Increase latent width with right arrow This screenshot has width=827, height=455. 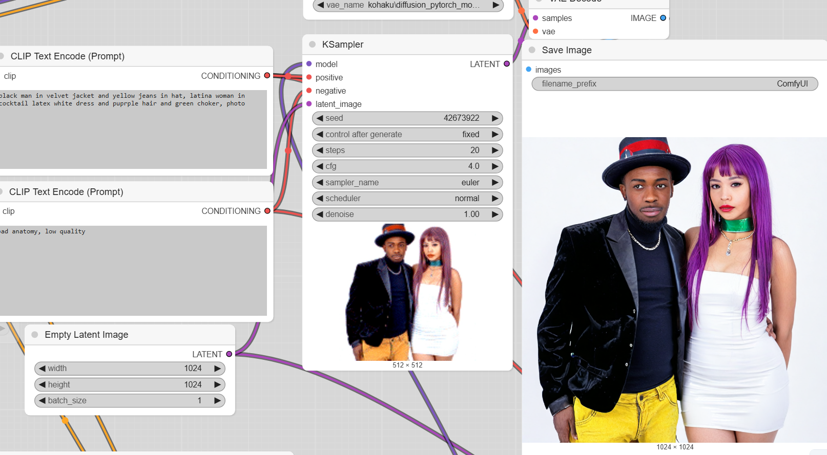pyautogui.click(x=217, y=369)
